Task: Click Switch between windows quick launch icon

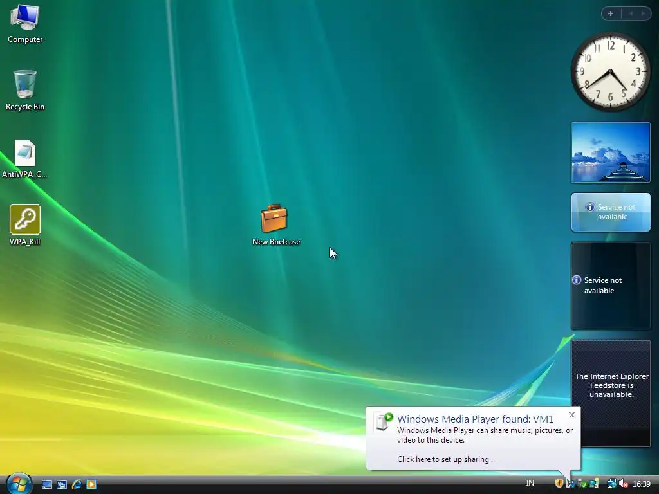Action: [x=62, y=484]
